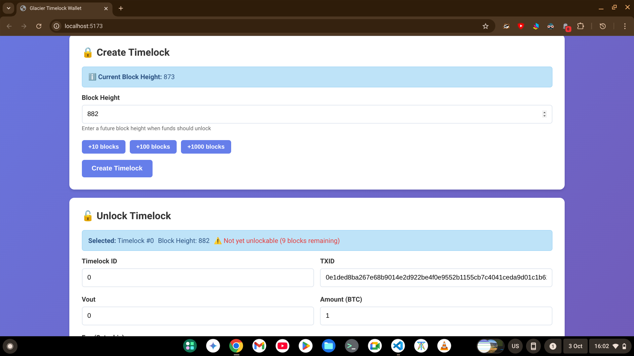Open Chrome three-dot menu
This screenshot has width=634, height=356.
[x=625, y=26]
